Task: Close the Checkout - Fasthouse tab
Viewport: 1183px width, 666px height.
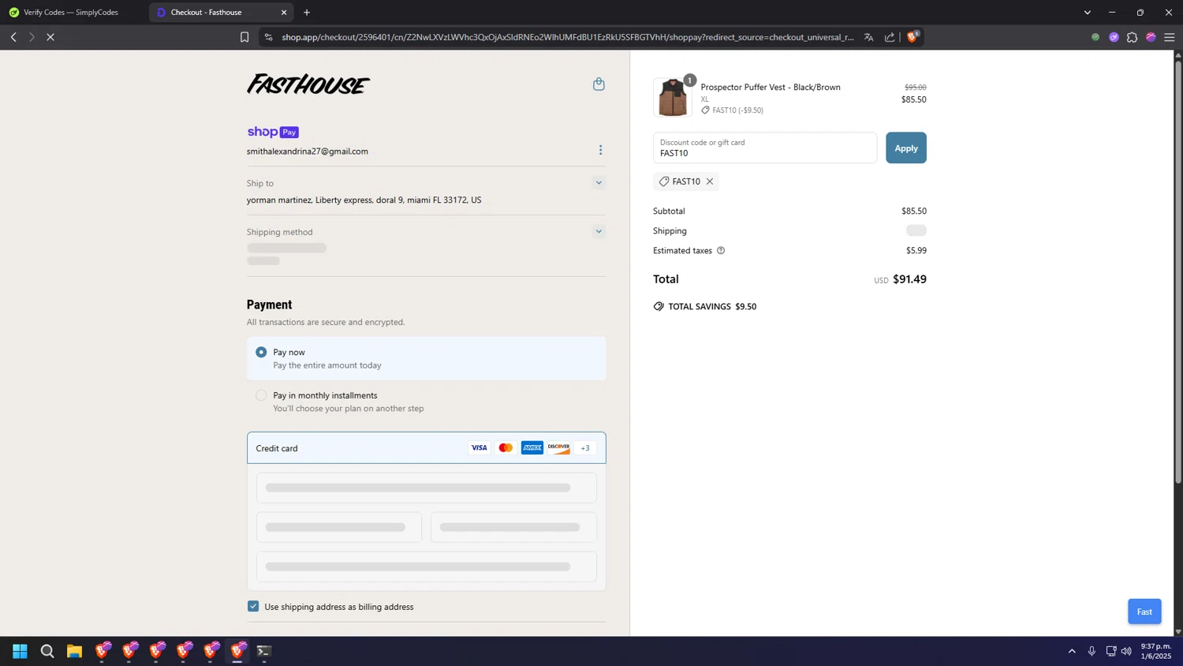Action: pyautogui.click(x=284, y=13)
